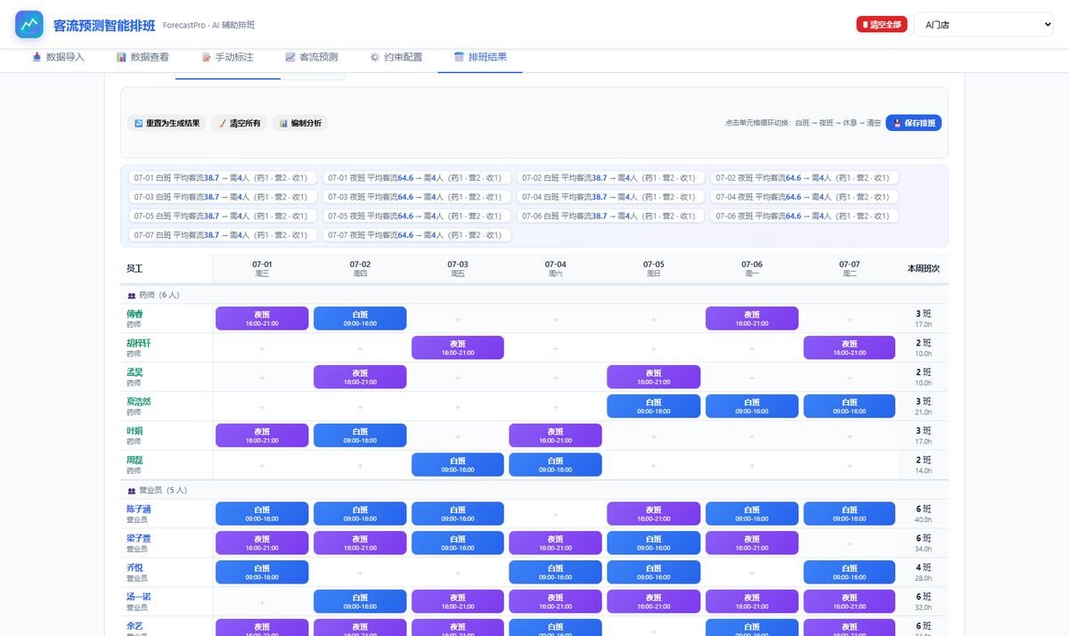
Task: Click the 排班结果 calendar icon
Action: (460, 57)
